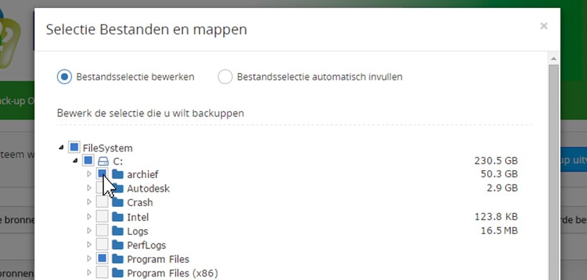This screenshot has width=587, height=280.
Task: Expand the PerfLogs folder
Action: point(89,244)
